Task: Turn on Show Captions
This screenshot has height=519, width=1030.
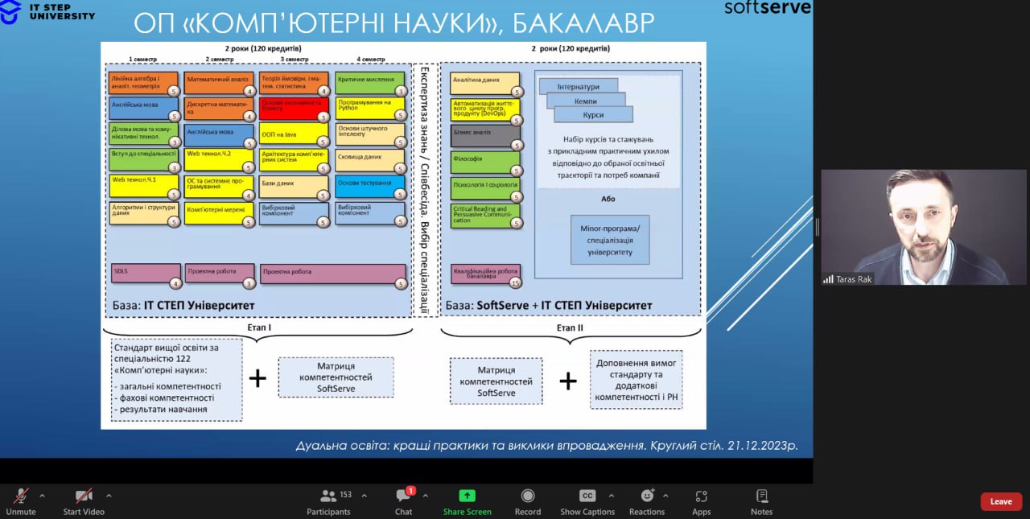Action: click(587, 502)
